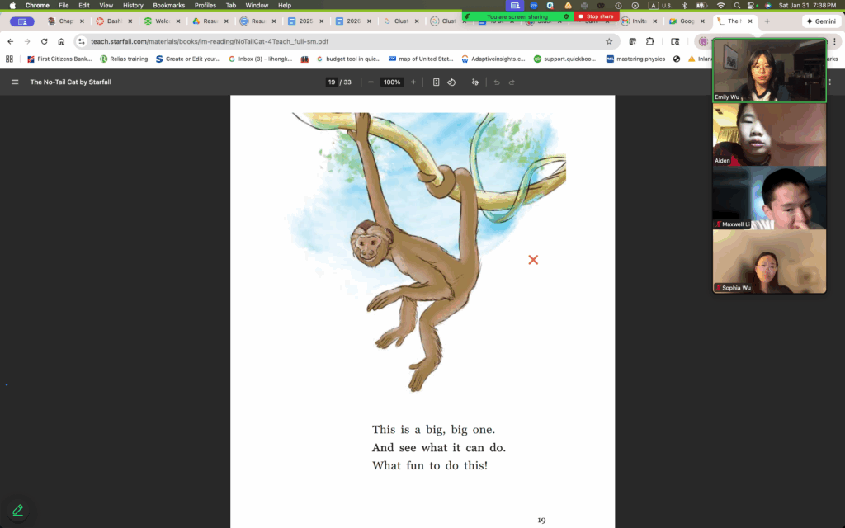This screenshot has height=528, width=845.
Task: Open the PDF viewer more actions menu
Action: [x=829, y=82]
